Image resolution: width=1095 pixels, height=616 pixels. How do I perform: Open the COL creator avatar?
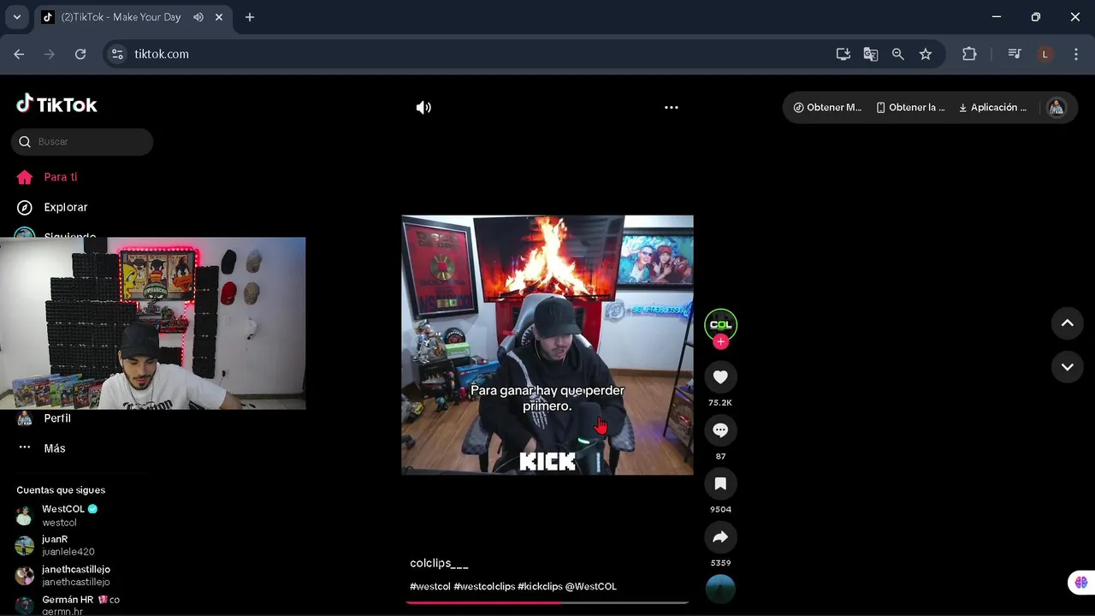tap(720, 324)
